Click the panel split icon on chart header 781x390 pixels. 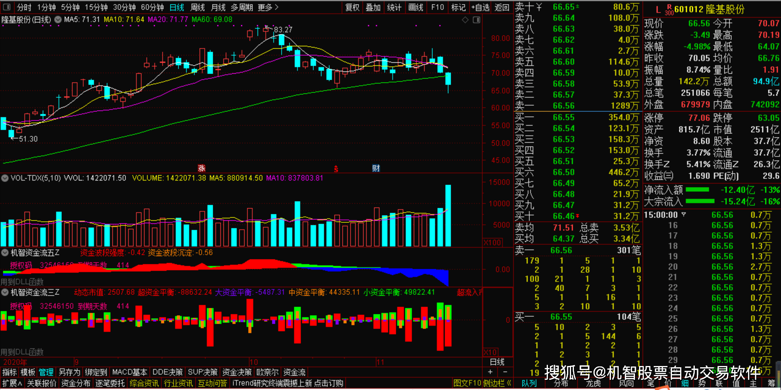pyautogui.click(x=476, y=20)
